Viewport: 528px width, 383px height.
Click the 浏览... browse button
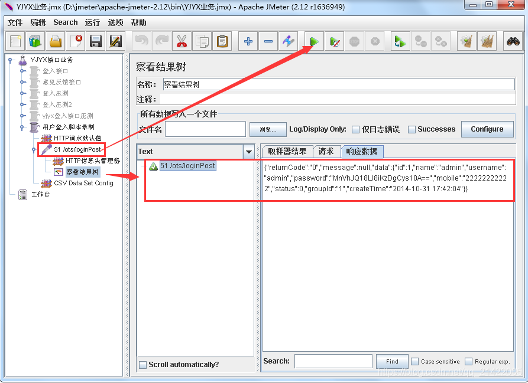click(x=268, y=129)
